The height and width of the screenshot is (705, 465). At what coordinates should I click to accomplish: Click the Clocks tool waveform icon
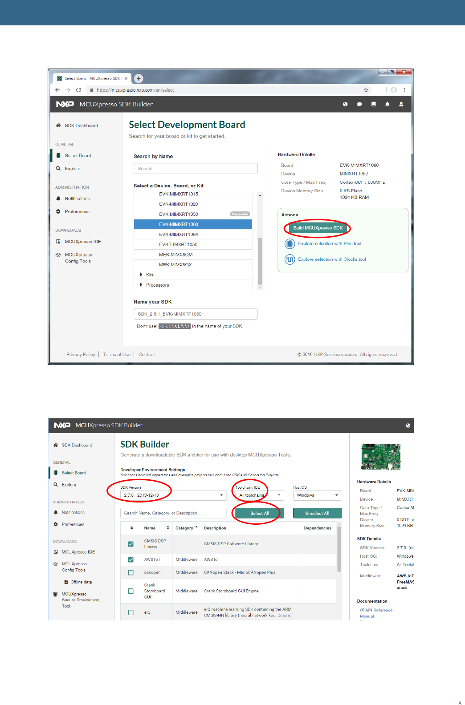click(x=290, y=259)
